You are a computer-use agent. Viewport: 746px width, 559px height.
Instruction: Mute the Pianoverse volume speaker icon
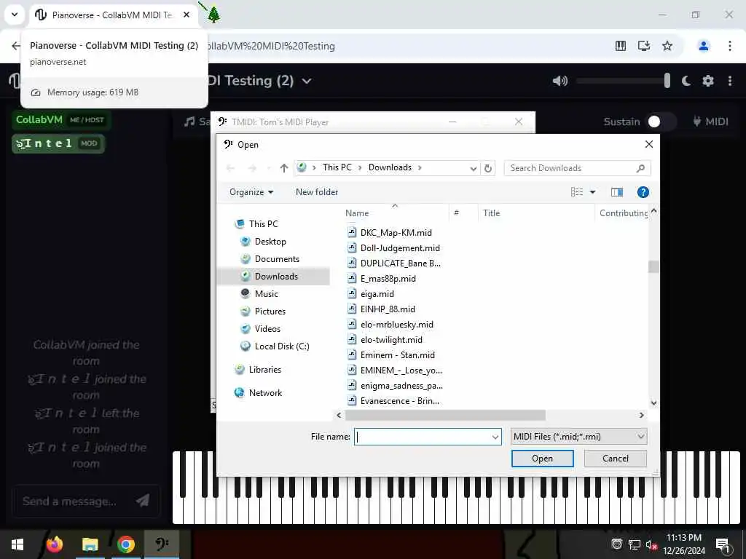click(560, 81)
